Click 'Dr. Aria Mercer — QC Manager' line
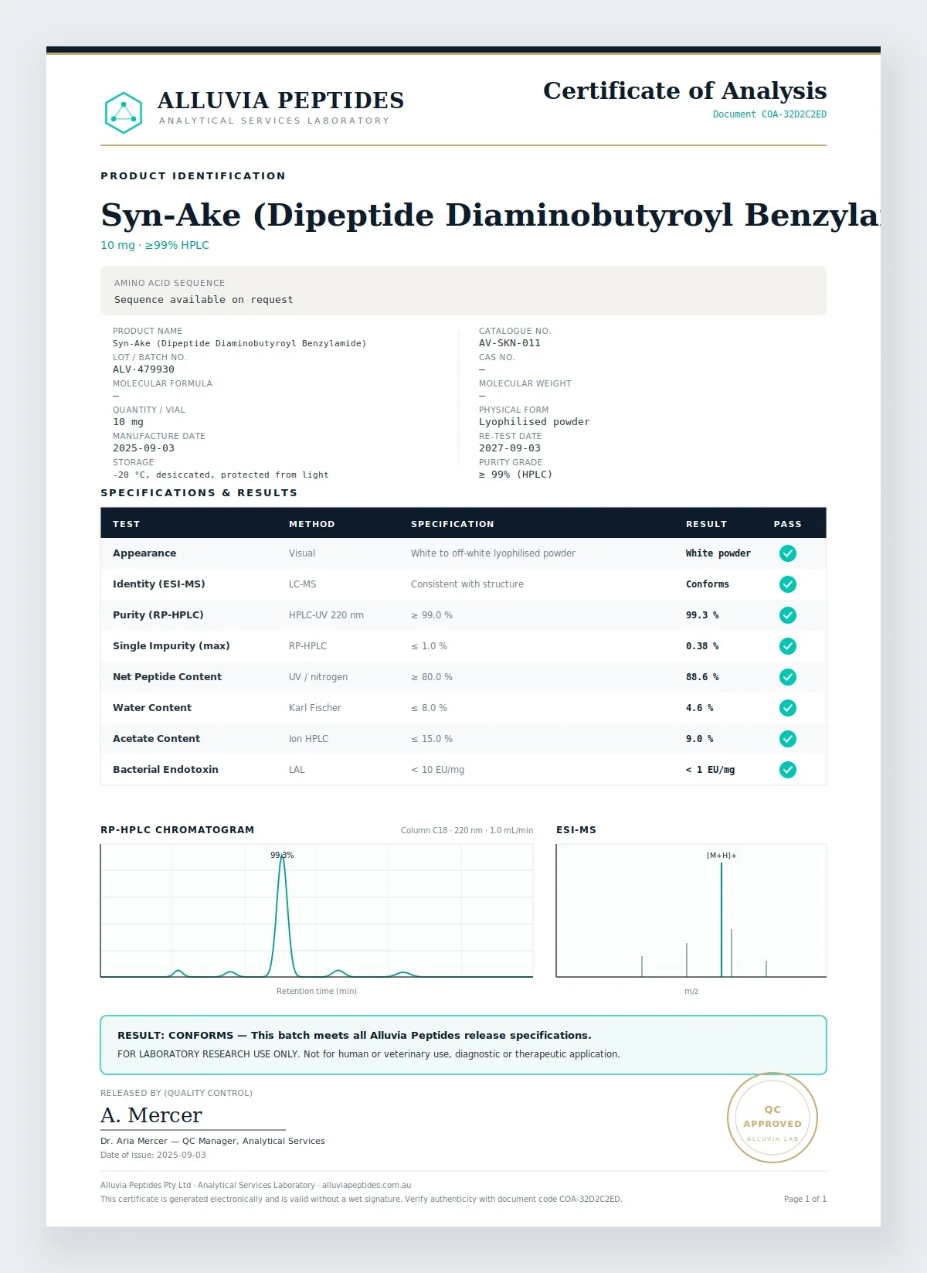This screenshot has width=927, height=1273. tap(212, 1141)
